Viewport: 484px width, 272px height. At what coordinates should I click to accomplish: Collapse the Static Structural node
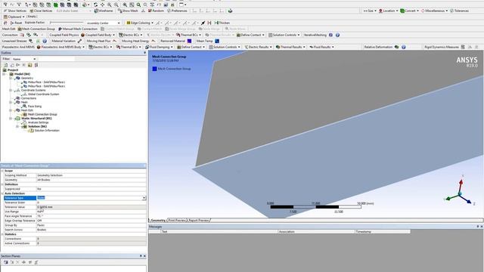pos(11,119)
